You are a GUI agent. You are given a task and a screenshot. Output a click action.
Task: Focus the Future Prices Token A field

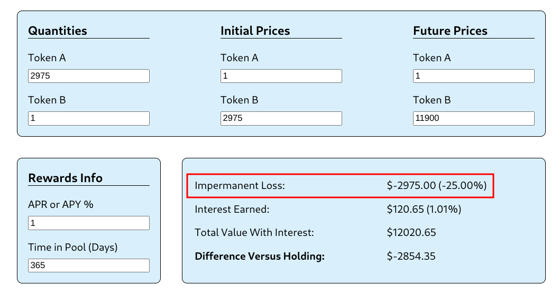(473, 76)
